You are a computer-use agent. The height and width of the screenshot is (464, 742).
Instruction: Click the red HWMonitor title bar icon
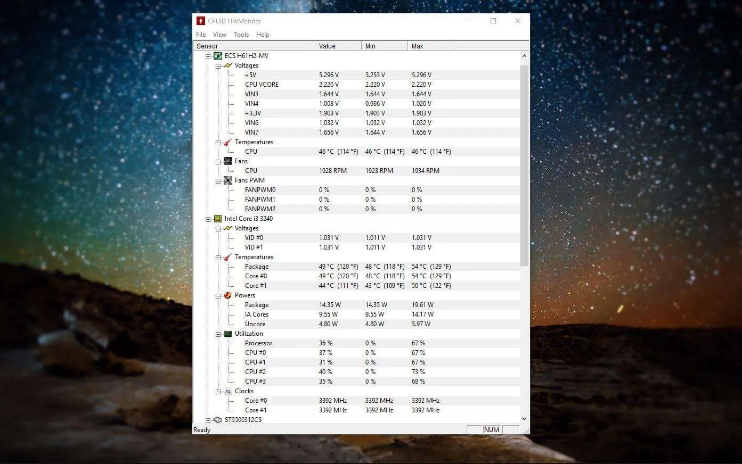click(x=201, y=21)
